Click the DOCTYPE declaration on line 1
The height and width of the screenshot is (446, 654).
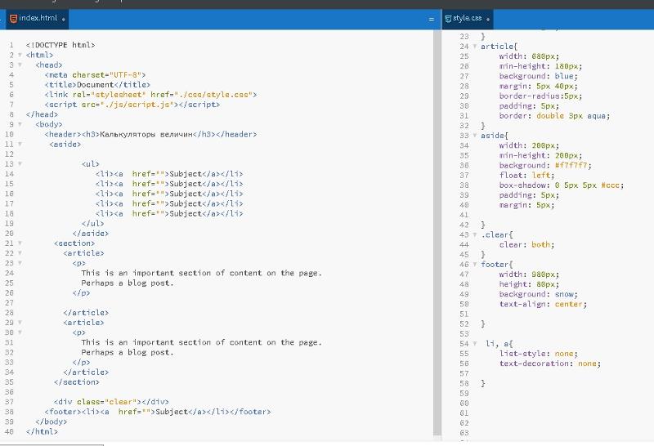coord(60,45)
